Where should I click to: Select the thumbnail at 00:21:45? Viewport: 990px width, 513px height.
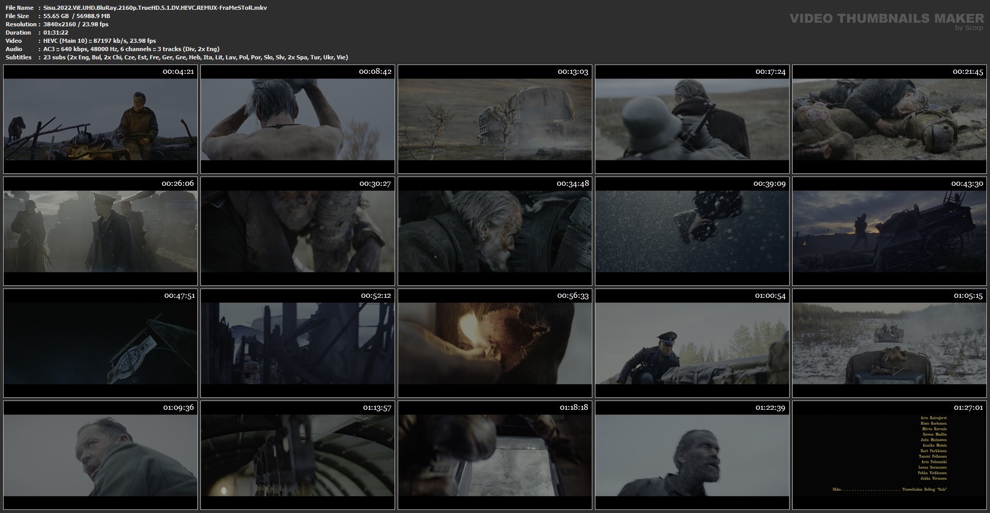(889, 119)
